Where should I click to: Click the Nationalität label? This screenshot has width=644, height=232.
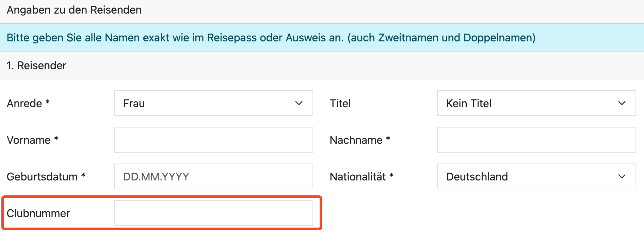tap(358, 177)
